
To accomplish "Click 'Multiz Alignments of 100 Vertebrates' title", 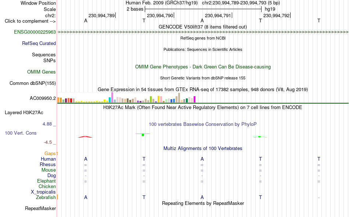I will pyautogui.click(x=203, y=149).
